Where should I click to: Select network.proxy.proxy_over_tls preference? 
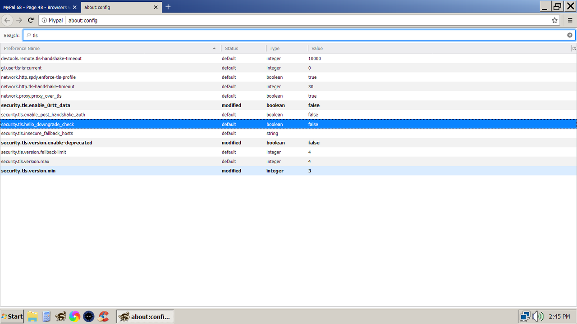point(288,96)
